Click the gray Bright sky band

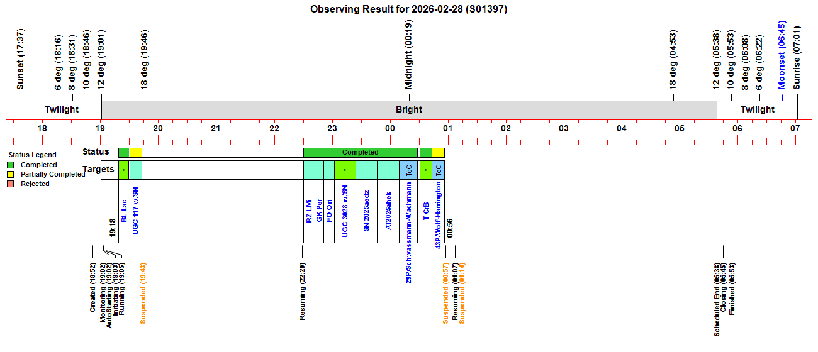(x=409, y=109)
